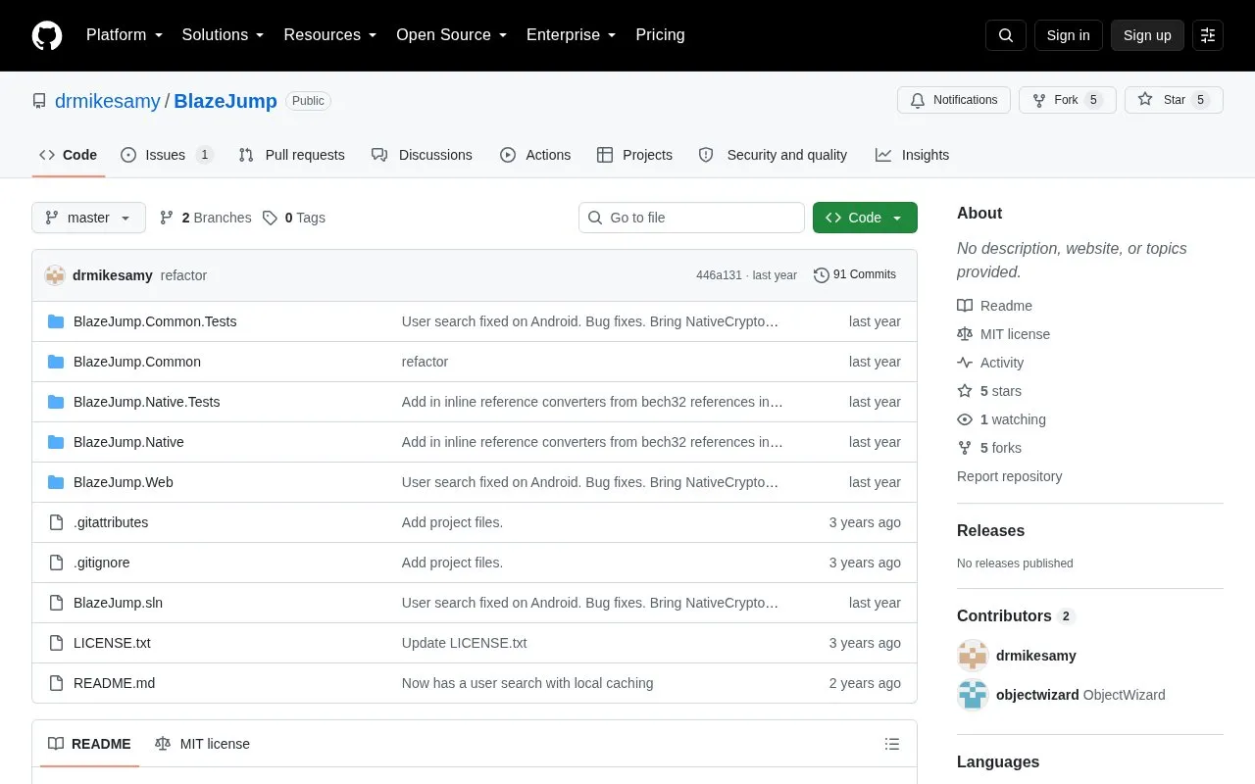Click the Activity pulse icon
Image resolution: width=1255 pixels, height=784 pixels.
click(965, 363)
